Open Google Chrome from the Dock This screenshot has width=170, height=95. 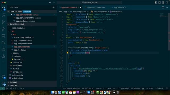tap(101, 92)
